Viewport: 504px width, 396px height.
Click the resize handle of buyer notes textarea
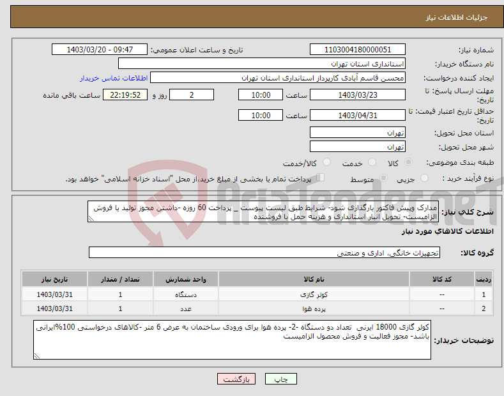click(37, 356)
